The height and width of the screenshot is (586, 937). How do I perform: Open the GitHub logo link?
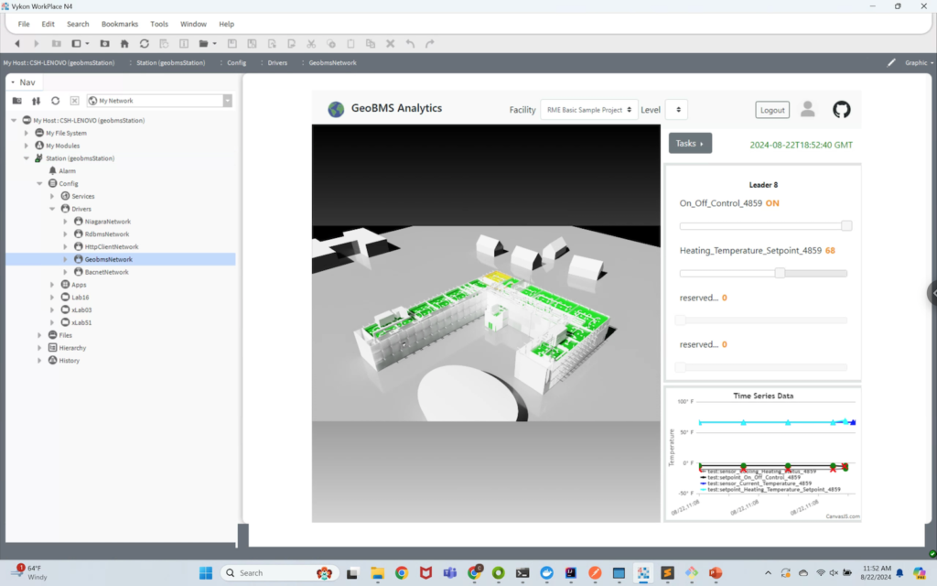(x=842, y=110)
